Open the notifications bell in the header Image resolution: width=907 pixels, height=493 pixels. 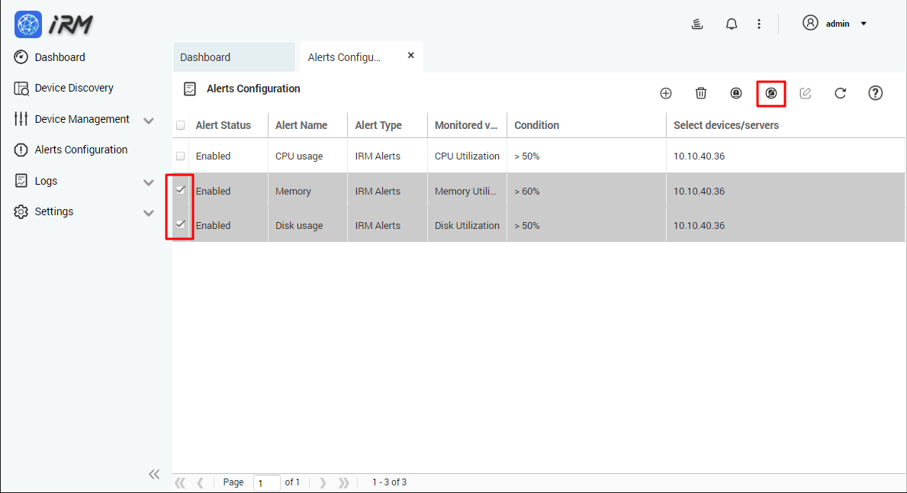[731, 24]
